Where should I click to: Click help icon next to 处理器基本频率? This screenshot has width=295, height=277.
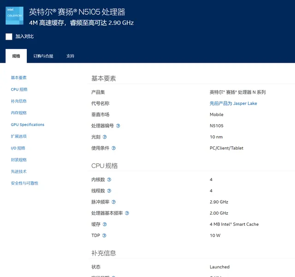point(127,213)
